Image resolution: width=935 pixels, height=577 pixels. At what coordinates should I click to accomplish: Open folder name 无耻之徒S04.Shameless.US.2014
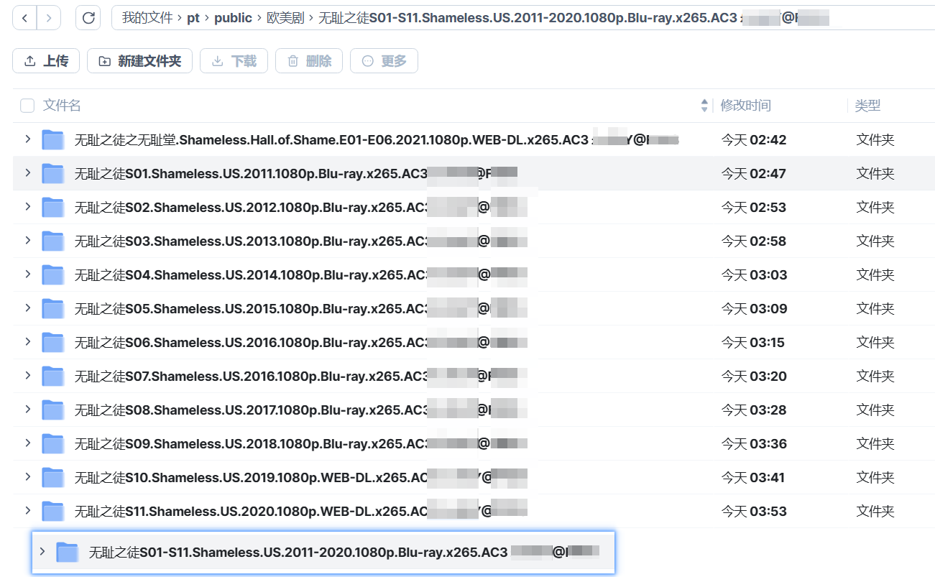click(301, 274)
